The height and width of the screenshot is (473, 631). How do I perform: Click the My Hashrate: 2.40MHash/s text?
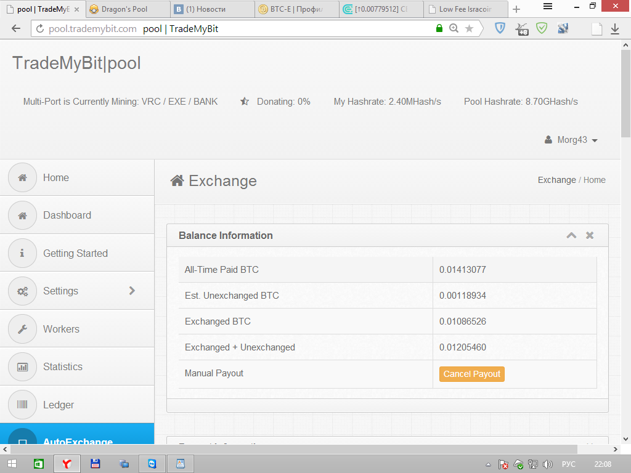point(387,102)
